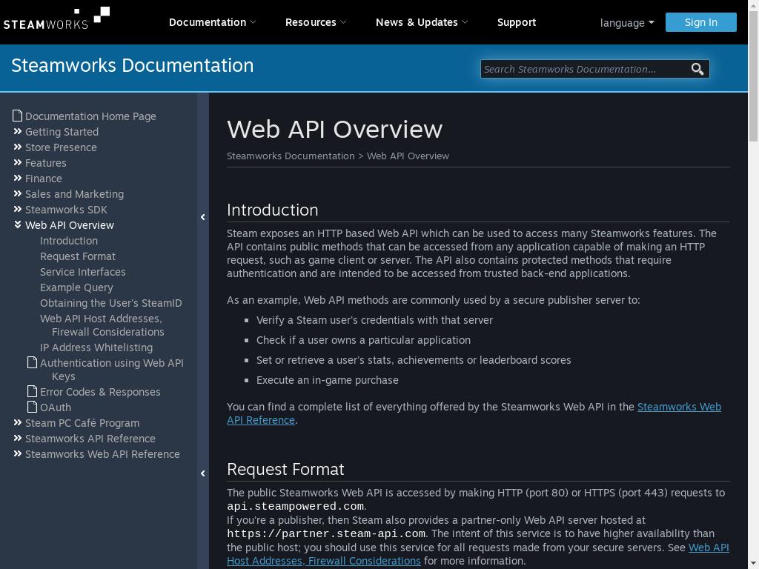Click the Error Codes & Responses page icon
This screenshot has height=569, width=759.
coord(32,391)
